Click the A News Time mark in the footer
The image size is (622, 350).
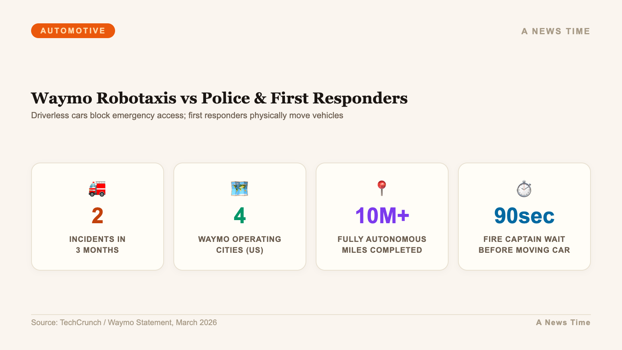click(563, 322)
